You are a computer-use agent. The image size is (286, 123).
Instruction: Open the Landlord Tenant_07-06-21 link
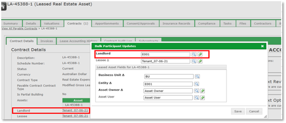pos(75,110)
